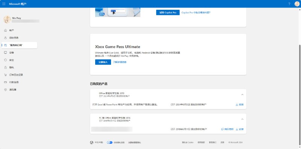The width and height of the screenshot is (301, 149).
Task: Open the 联系我们 footer link
Action: click(213, 143)
